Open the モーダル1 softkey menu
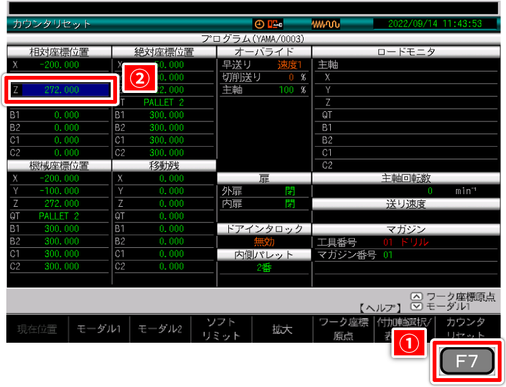506x387 pixels. pyautogui.click(x=98, y=329)
